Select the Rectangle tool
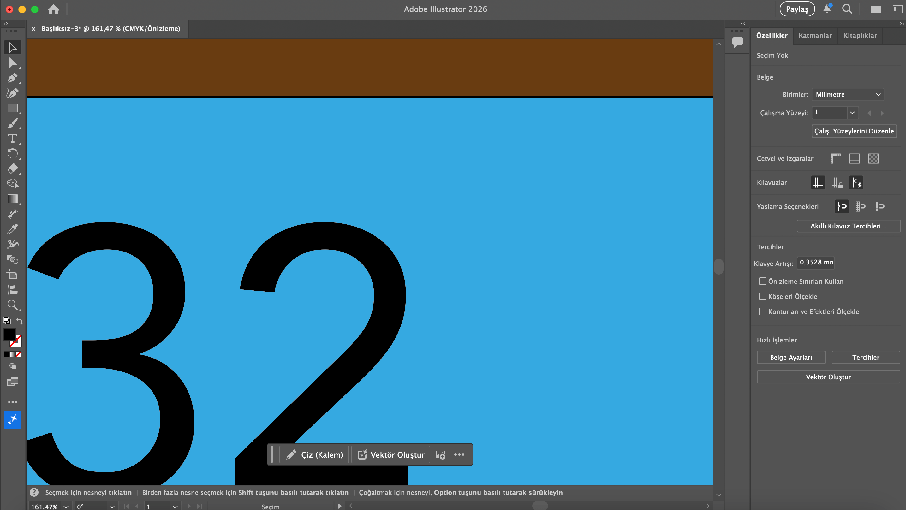The width and height of the screenshot is (906, 510). [12, 108]
